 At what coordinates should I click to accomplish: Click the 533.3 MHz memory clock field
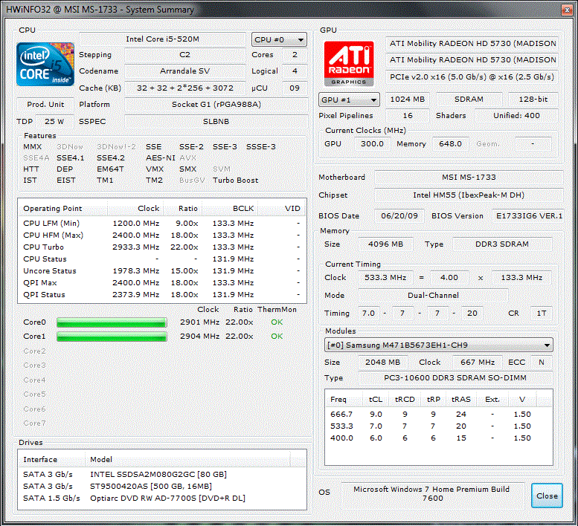tap(385, 278)
